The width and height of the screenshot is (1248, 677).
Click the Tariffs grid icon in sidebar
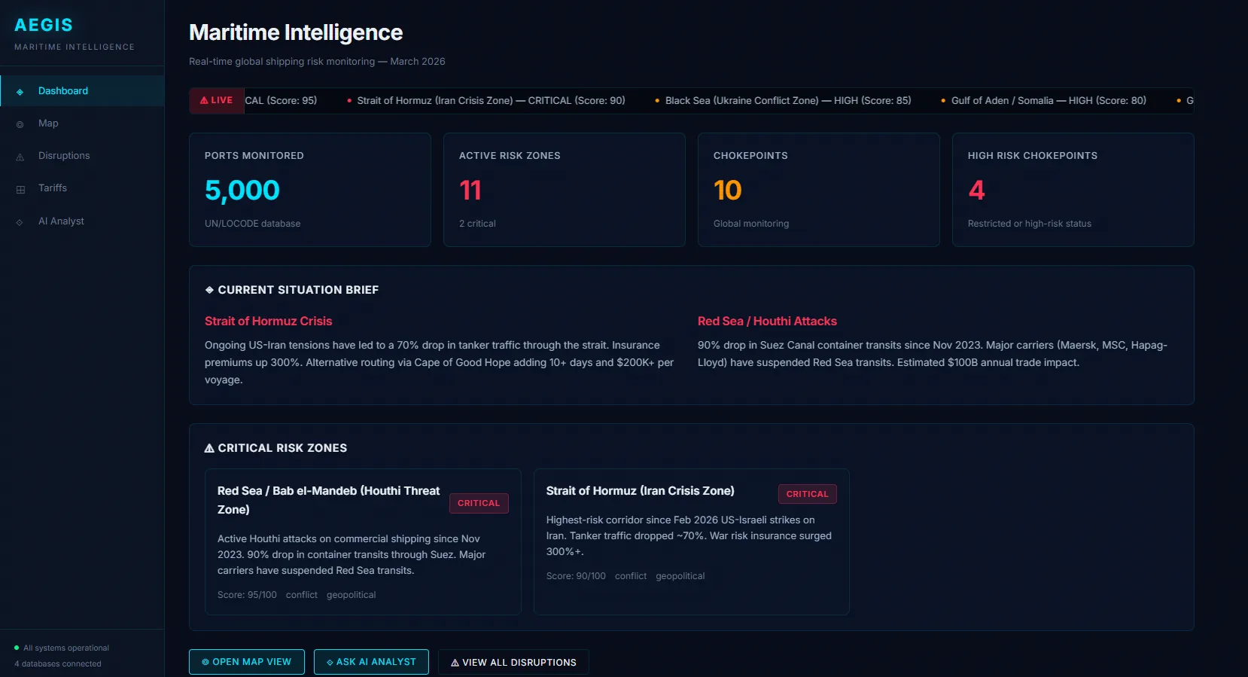(x=20, y=189)
